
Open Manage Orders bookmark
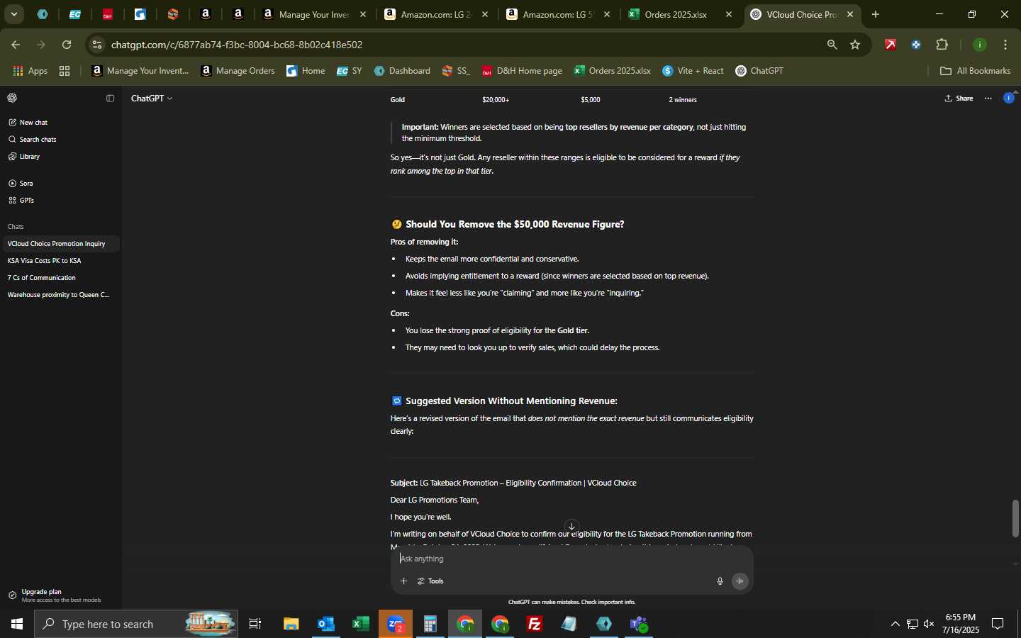[x=238, y=71]
